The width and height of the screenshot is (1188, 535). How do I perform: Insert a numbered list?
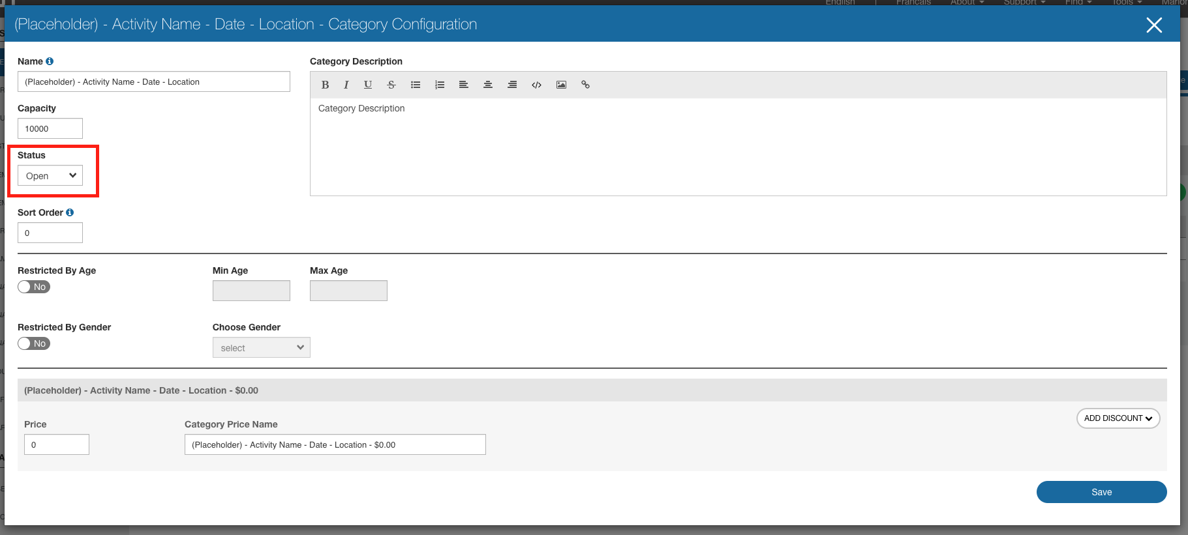440,85
